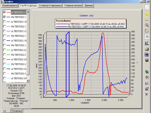Click the series list scroll-down arrow

28,80
